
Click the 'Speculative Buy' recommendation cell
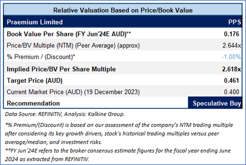coord(217,103)
